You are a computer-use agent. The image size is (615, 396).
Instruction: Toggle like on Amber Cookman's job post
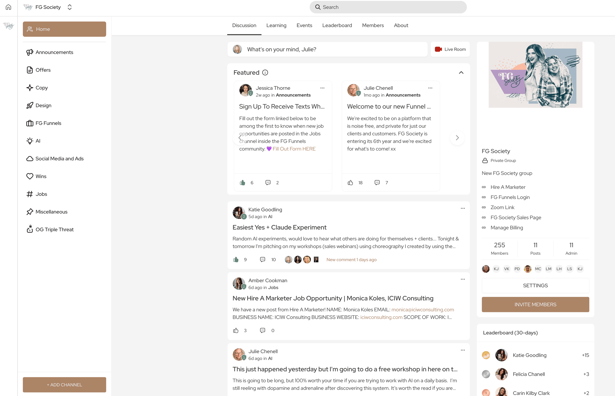click(235, 331)
